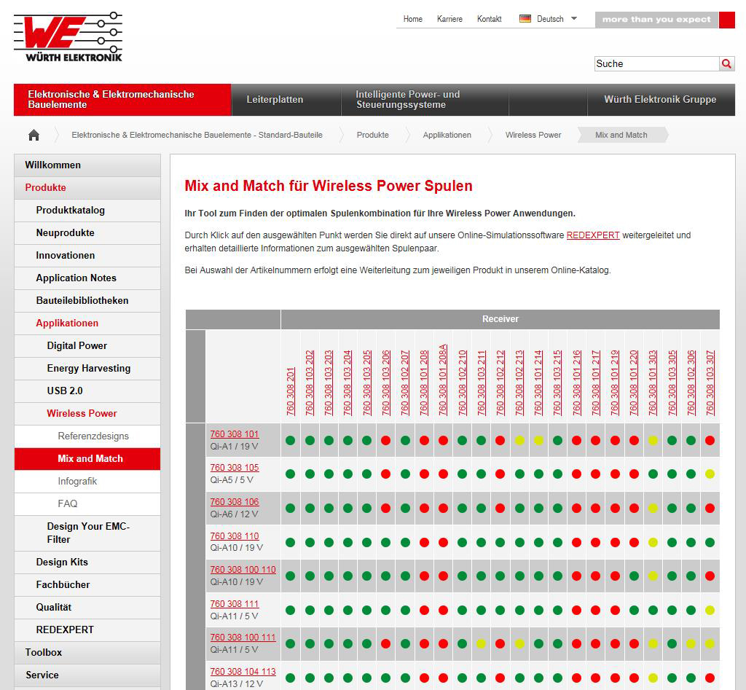Viewport: 746px width, 690px height.
Task: Click the 'more than you expect' banner
Action: (x=656, y=20)
